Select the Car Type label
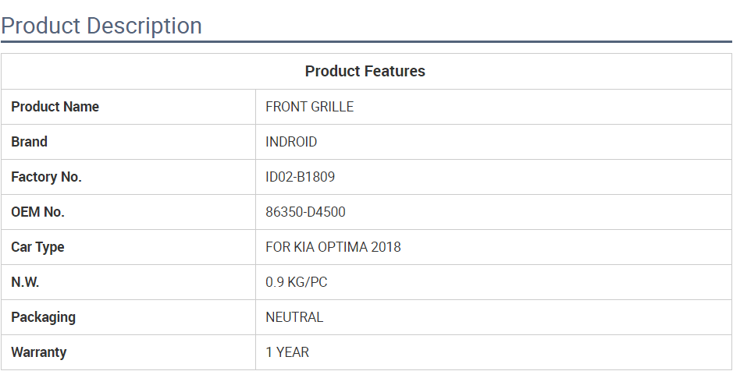Viewport: 733px width, 371px height. pyautogui.click(x=37, y=247)
